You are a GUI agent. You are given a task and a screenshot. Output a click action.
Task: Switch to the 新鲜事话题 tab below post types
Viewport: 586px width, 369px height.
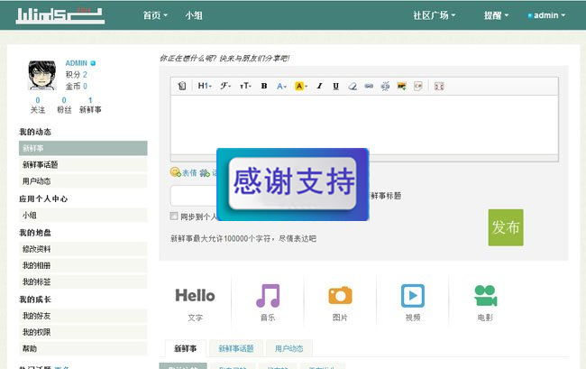236,348
